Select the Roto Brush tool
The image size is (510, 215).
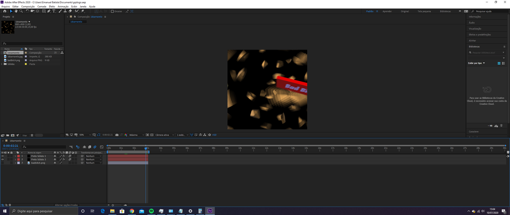tap(77, 11)
